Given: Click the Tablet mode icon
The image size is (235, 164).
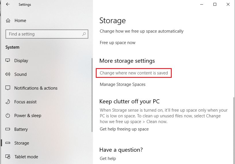Looking at the screenshot, I should point(8,157).
